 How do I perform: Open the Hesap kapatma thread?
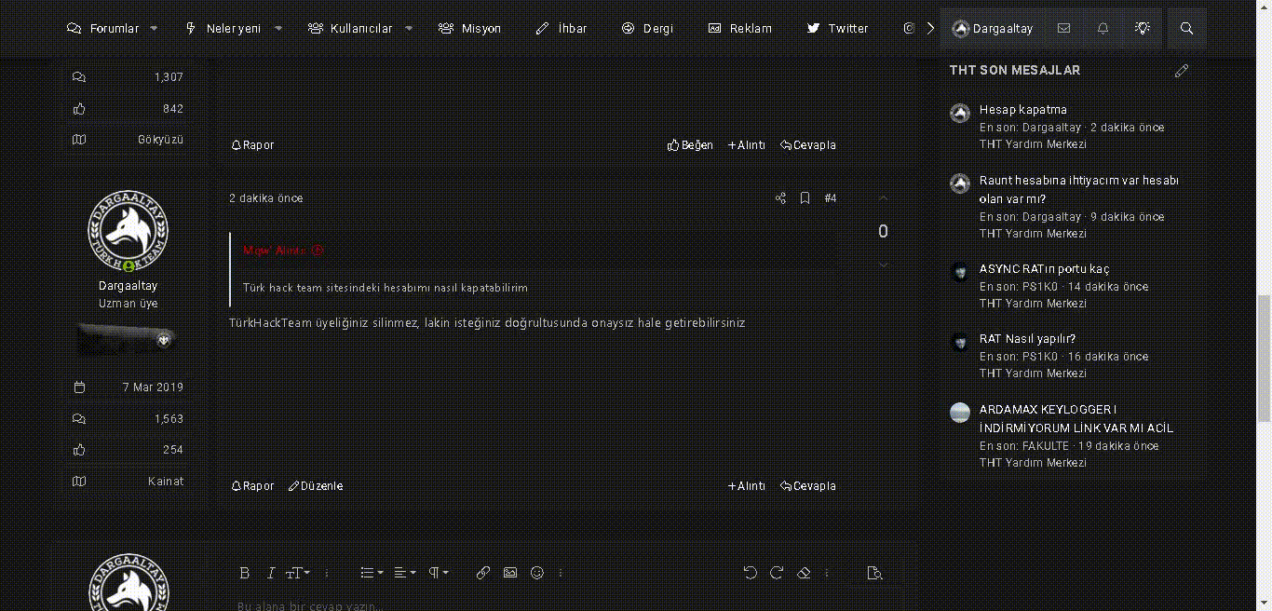pyautogui.click(x=1023, y=110)
